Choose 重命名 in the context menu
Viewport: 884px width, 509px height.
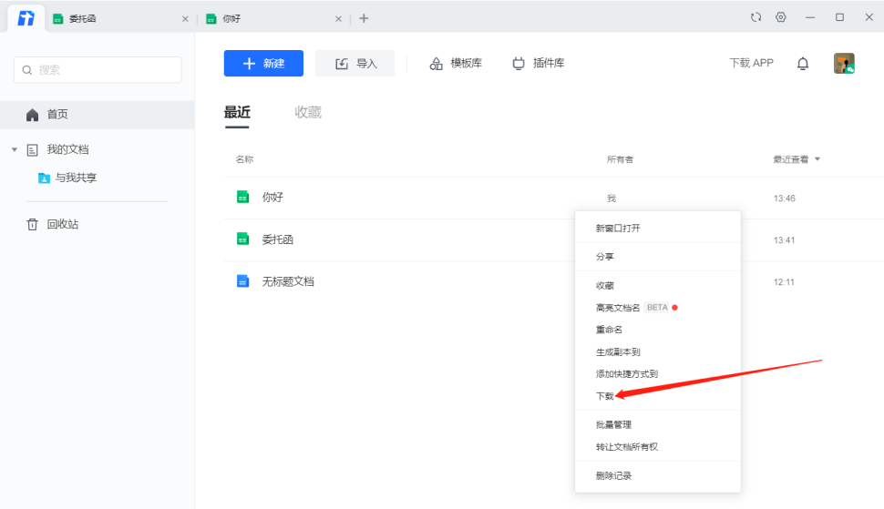(x=609, y=330)
